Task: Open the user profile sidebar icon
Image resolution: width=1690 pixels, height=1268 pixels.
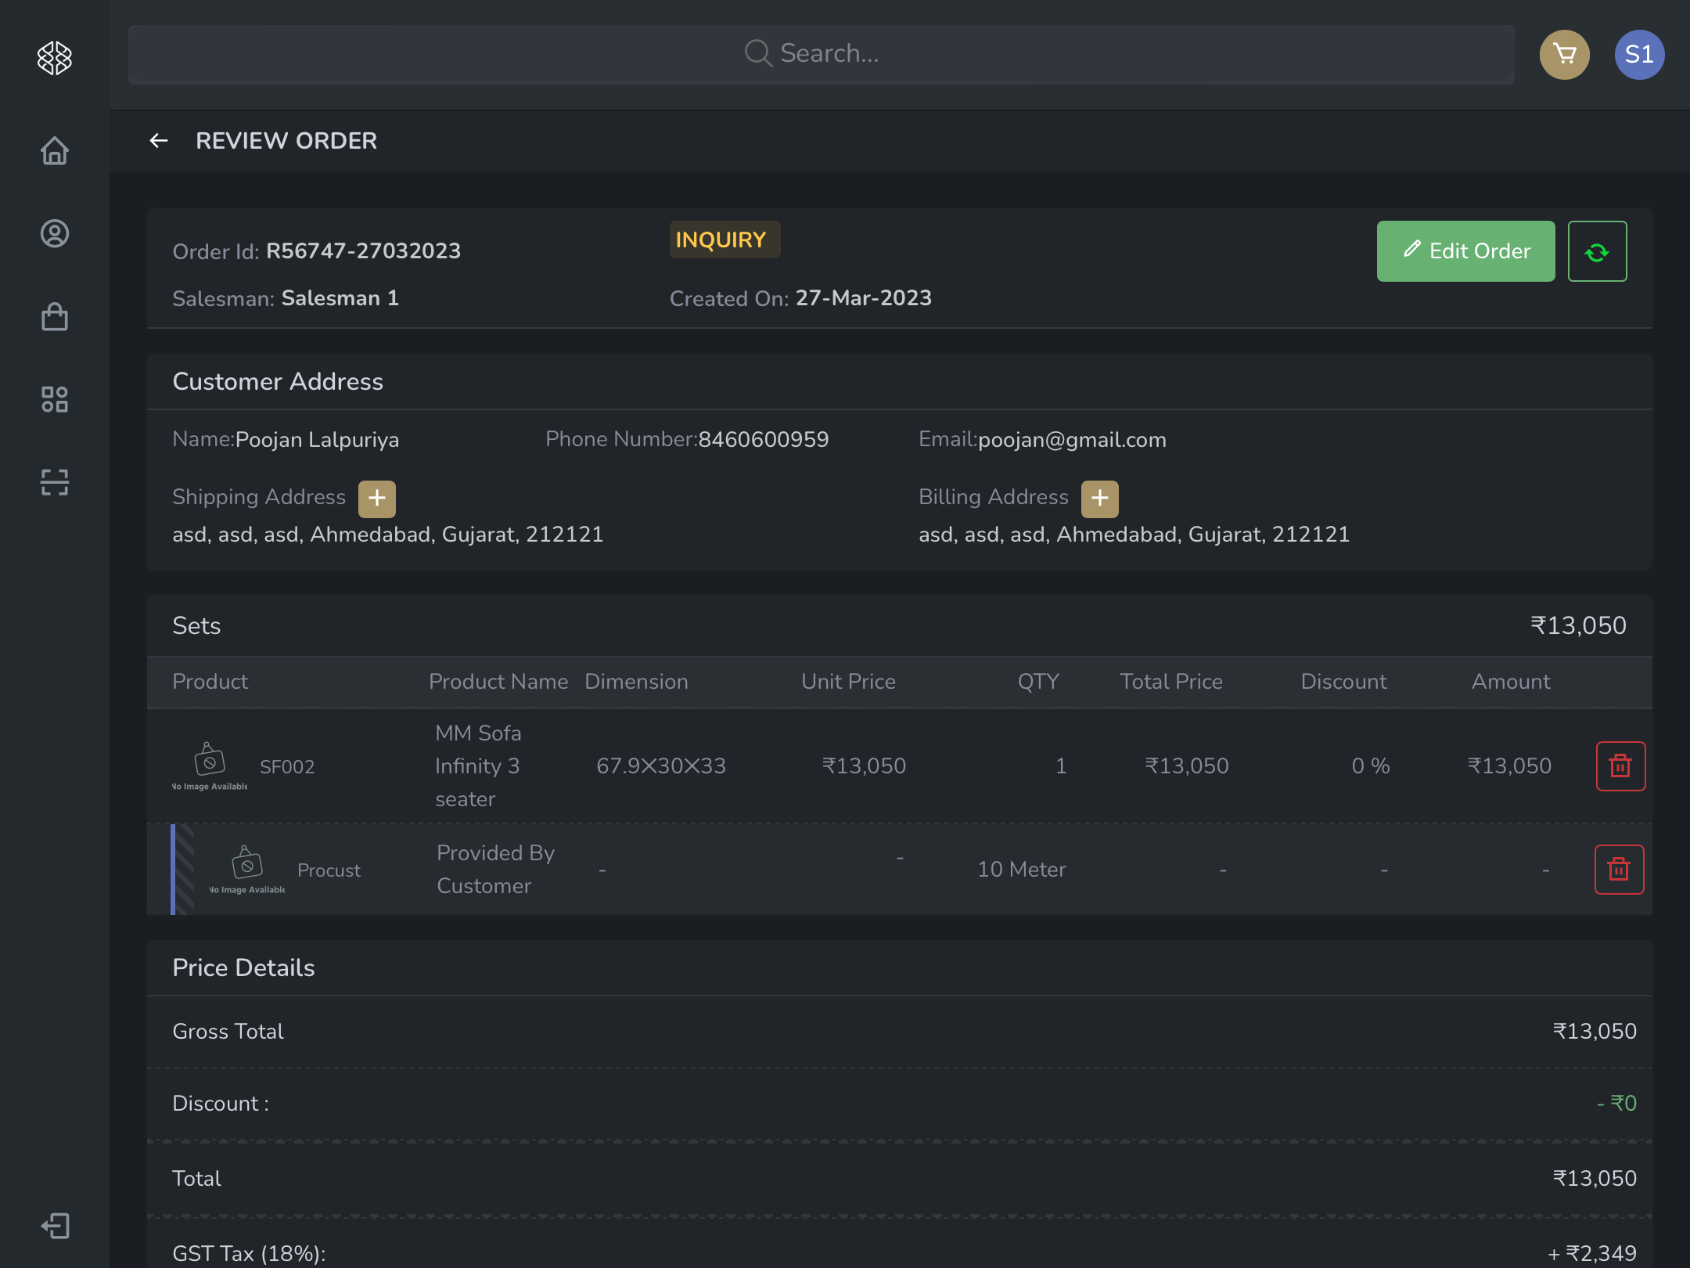Action: point(55,234)
